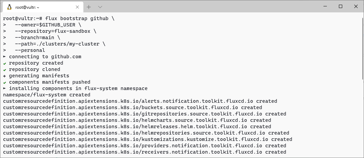
Task: Select the root@vultr: ~ tab
Action: pos(43,7)
